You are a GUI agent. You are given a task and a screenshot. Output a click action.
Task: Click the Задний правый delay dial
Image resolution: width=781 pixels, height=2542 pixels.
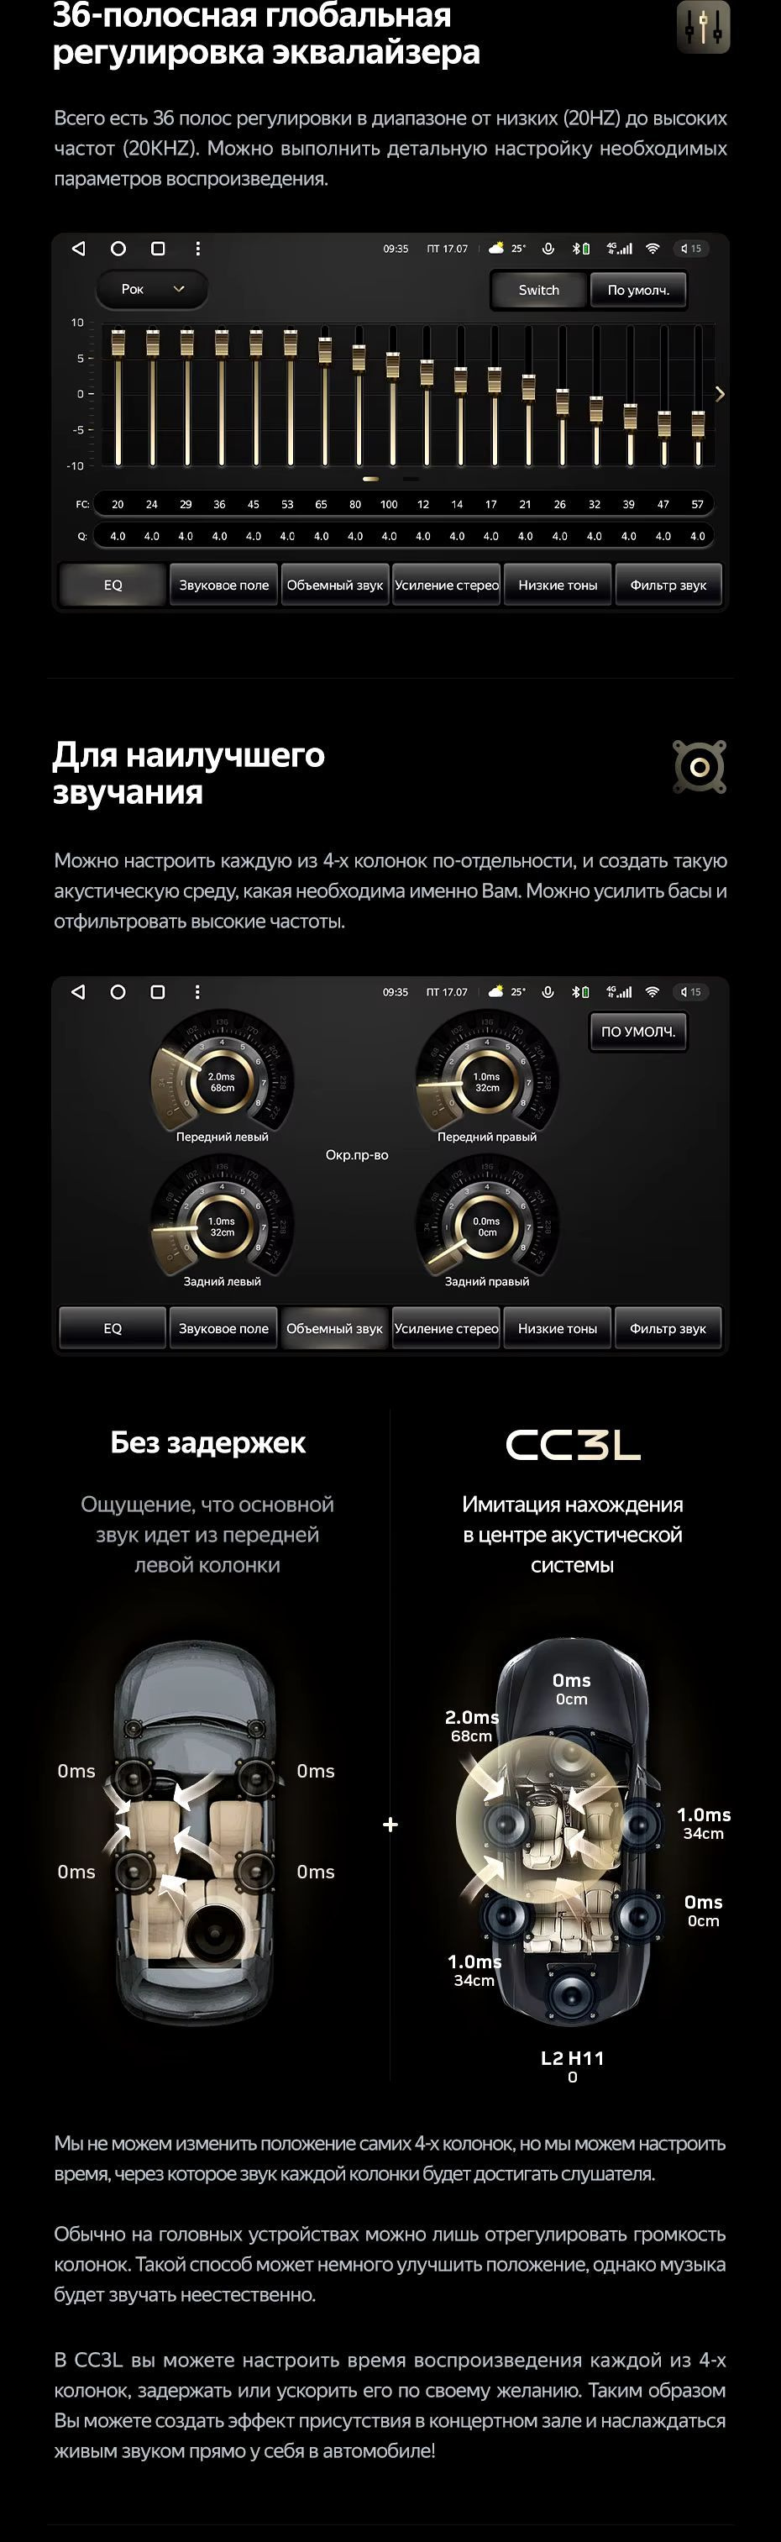pos(487,1222)
